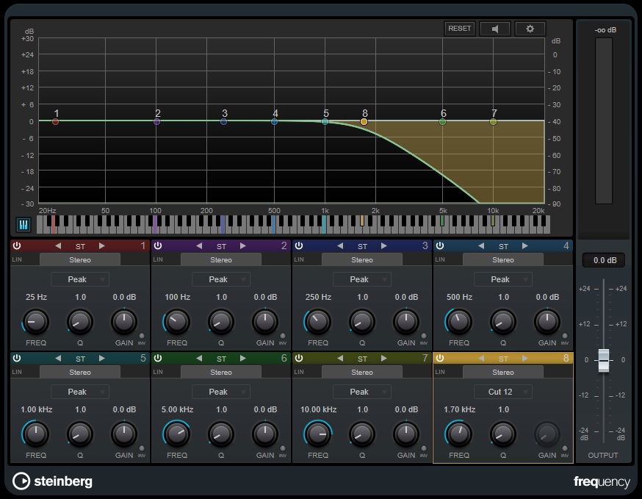This screenshot has height=499, width=642.
Task: Click the right arrow on band 3 header
Action: point(384,245)
